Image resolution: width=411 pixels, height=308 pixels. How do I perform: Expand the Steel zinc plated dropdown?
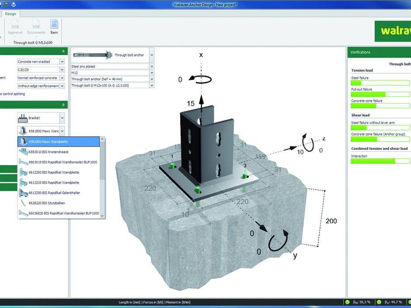coord(152,66)
